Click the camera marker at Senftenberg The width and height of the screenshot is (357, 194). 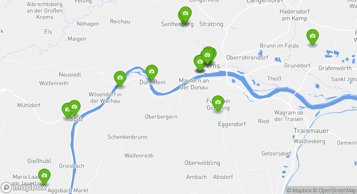point(186,13)
